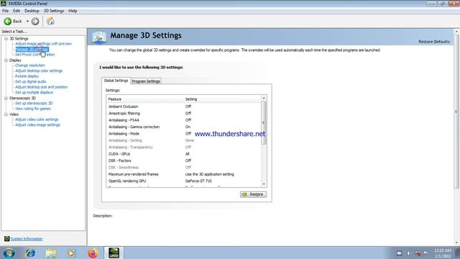Open Windows Explorer folder on taskbar
The height and width of the screenshot is (259, 460).
point(51,253)
